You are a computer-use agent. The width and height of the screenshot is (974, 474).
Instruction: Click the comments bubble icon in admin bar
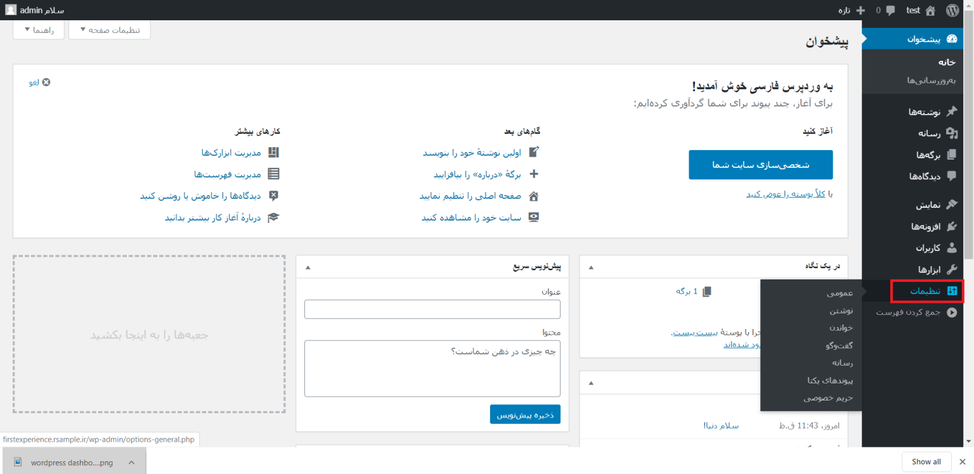pyautogui.click(x=891, y=10)
